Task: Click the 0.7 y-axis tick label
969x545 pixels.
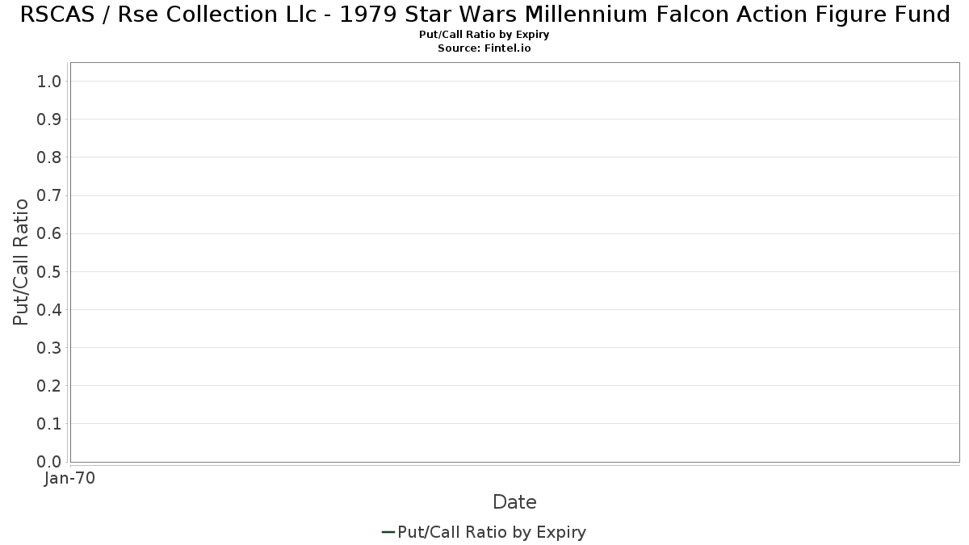Action: tap(49, 195)
